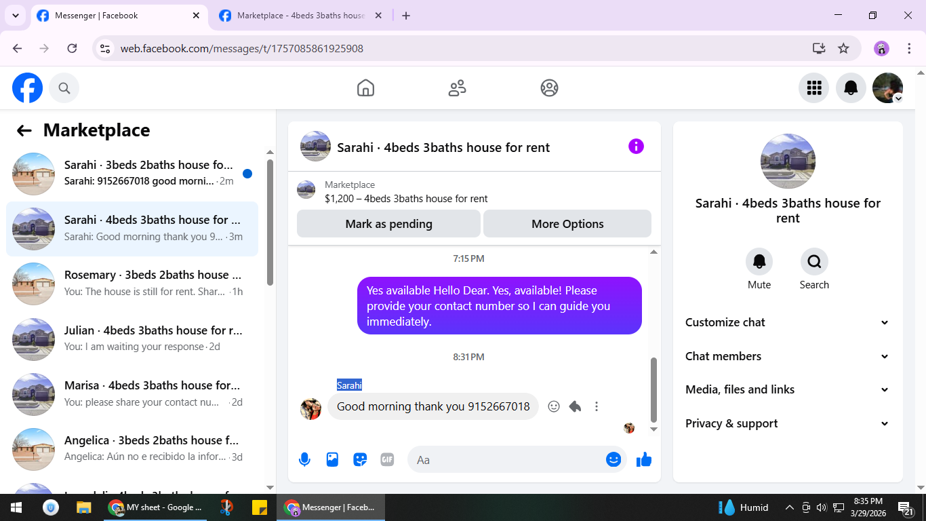Viewport: 926px width, 521px height.
Task: Expand the Privacy & support section
Action: coord(788,423)
